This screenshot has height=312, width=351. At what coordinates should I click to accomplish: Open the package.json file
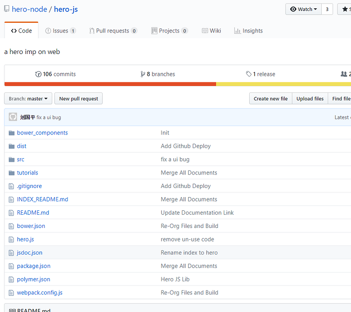pos(34,266)
